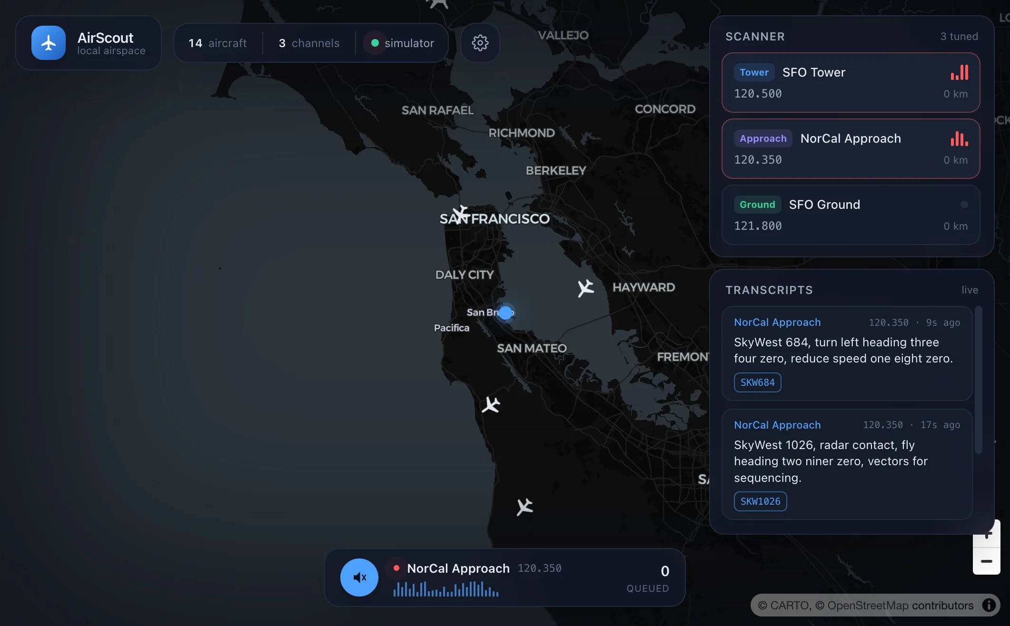Viewport: 1010px width, 626px height.
Task: Select the aircraft near Hayward
Action: 586,288
